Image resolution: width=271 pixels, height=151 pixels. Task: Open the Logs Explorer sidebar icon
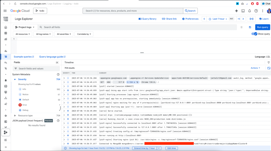6,57
